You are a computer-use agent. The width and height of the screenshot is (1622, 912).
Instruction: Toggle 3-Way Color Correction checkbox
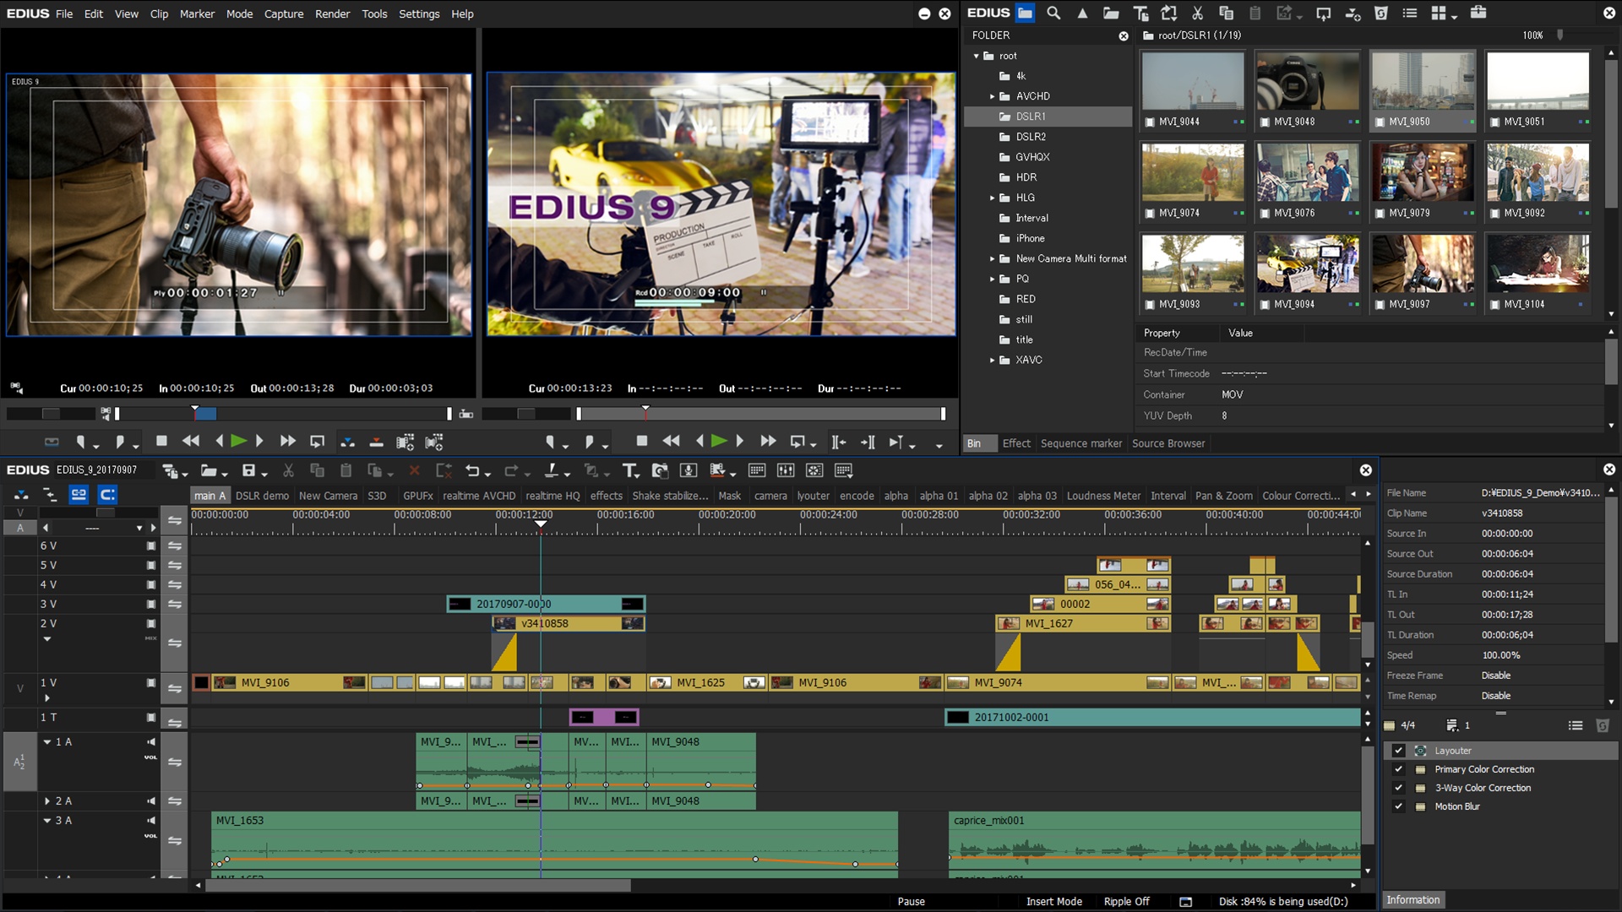[1398, 788]
